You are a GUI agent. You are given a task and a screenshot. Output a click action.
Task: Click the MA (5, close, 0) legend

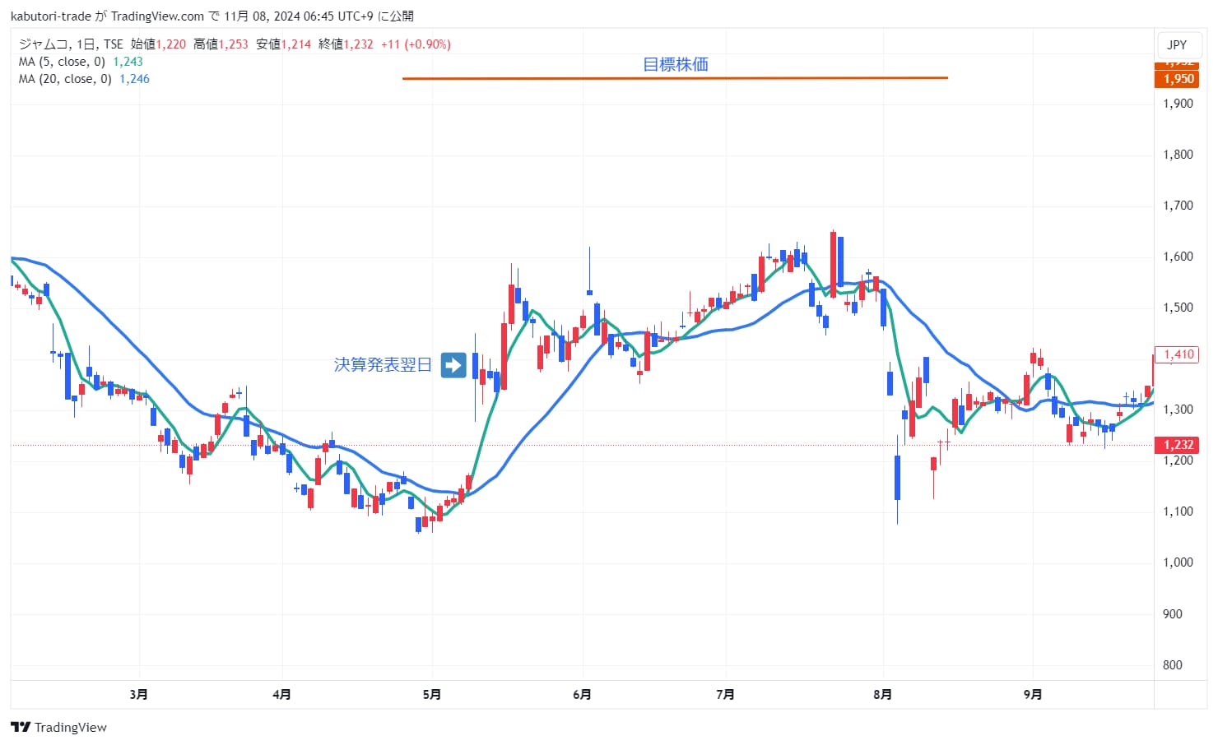pyautogui.click(x=62, y=62)
